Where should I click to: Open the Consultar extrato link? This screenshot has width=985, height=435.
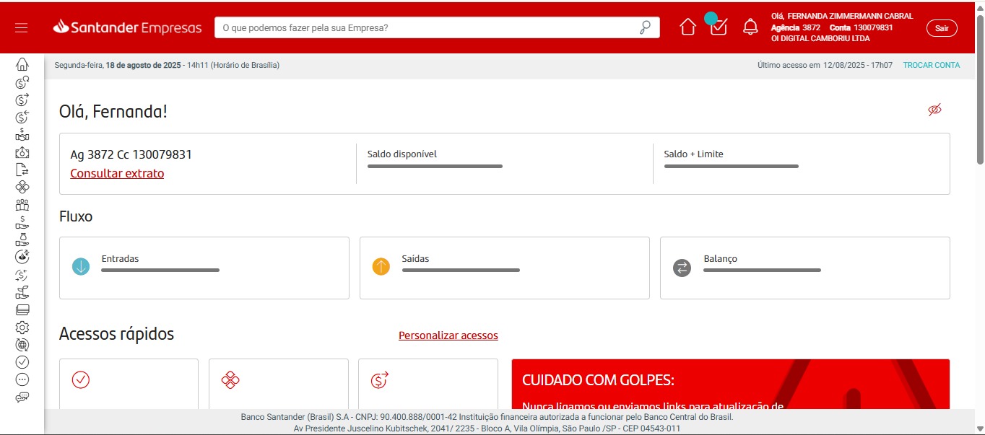click(117, 173)
